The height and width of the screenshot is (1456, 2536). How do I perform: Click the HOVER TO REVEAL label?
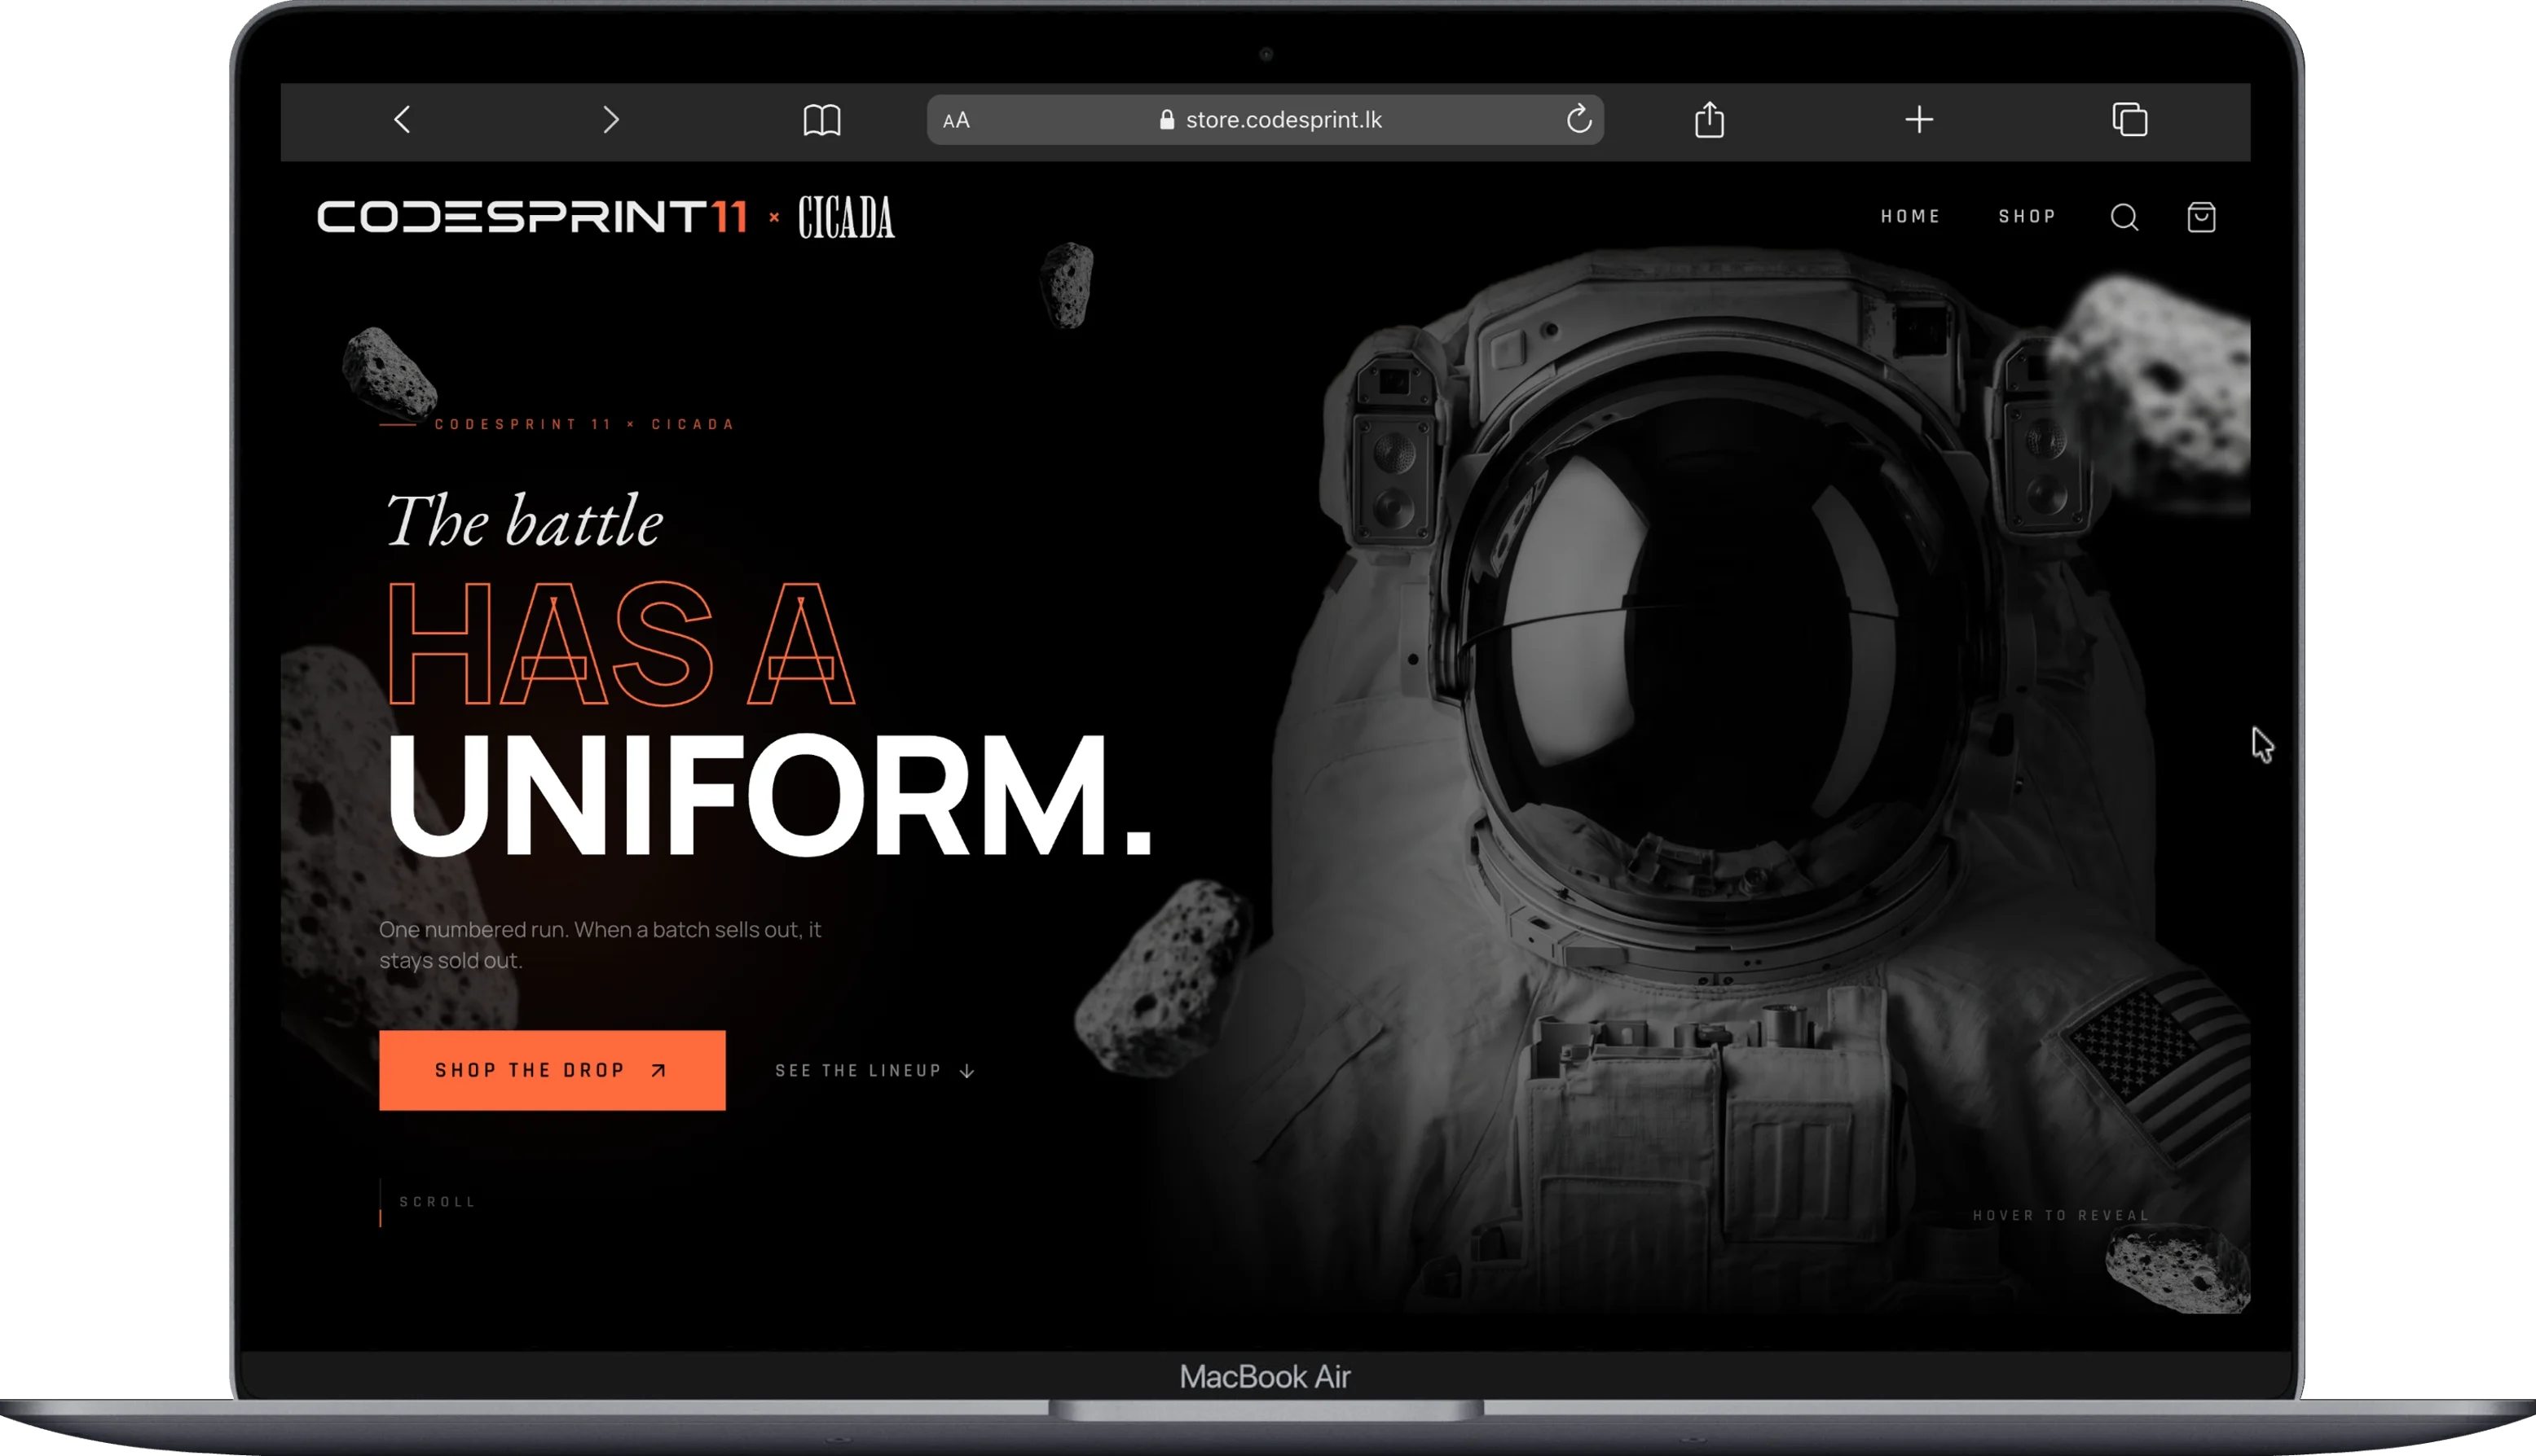click(2061, 1216)
